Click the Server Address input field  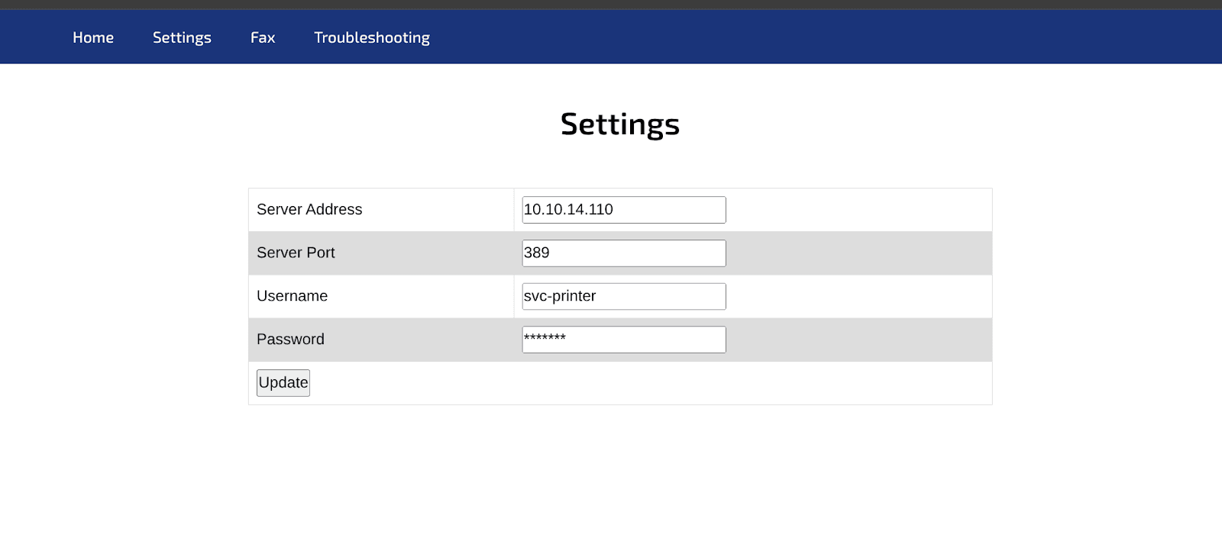pyautogui.click(x=623, y=210)
